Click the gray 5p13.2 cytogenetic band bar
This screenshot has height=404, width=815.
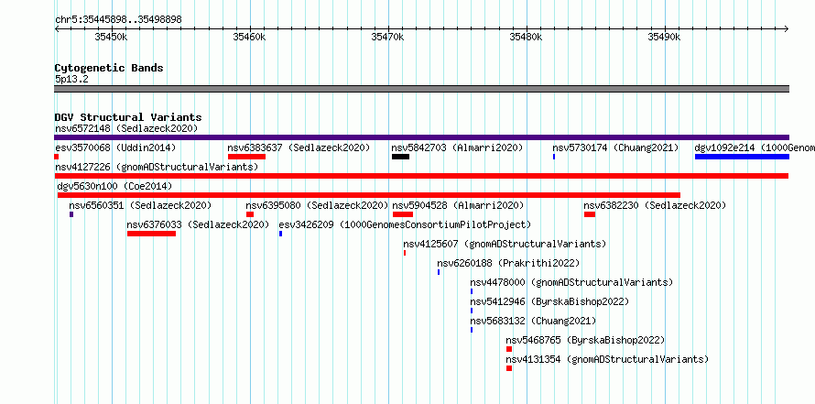(x=421, y=89)
